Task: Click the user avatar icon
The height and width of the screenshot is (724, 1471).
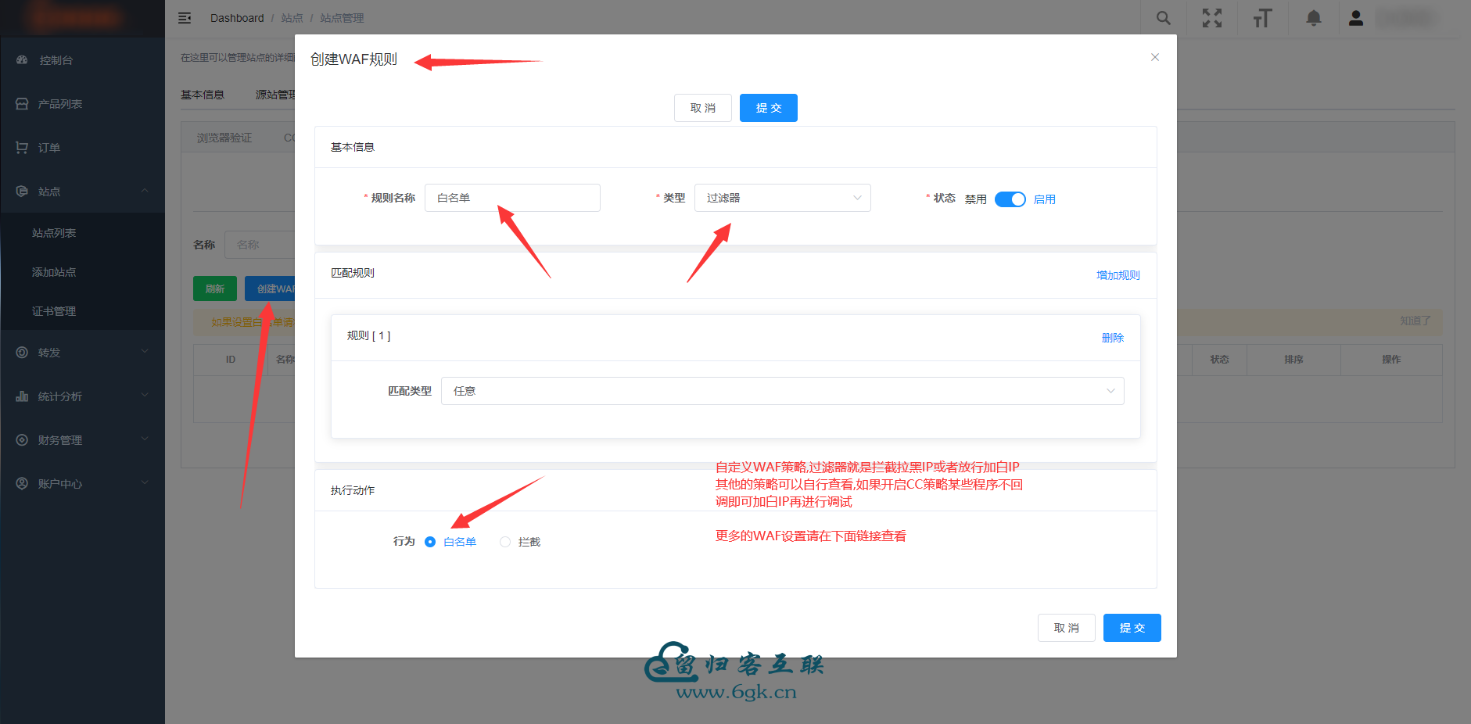Action: [x=1355, y=18]
